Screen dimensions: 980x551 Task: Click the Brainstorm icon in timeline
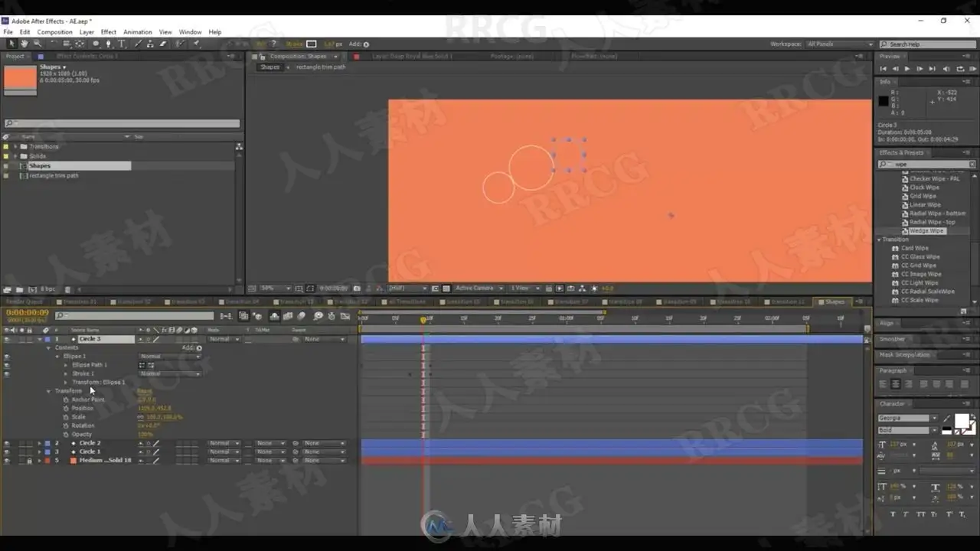click(x=318, y=316)
